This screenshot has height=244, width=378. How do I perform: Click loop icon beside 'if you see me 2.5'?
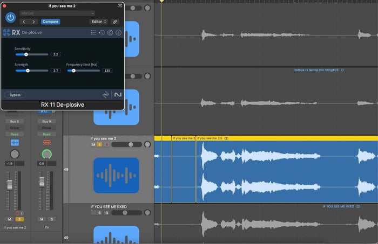226,138
